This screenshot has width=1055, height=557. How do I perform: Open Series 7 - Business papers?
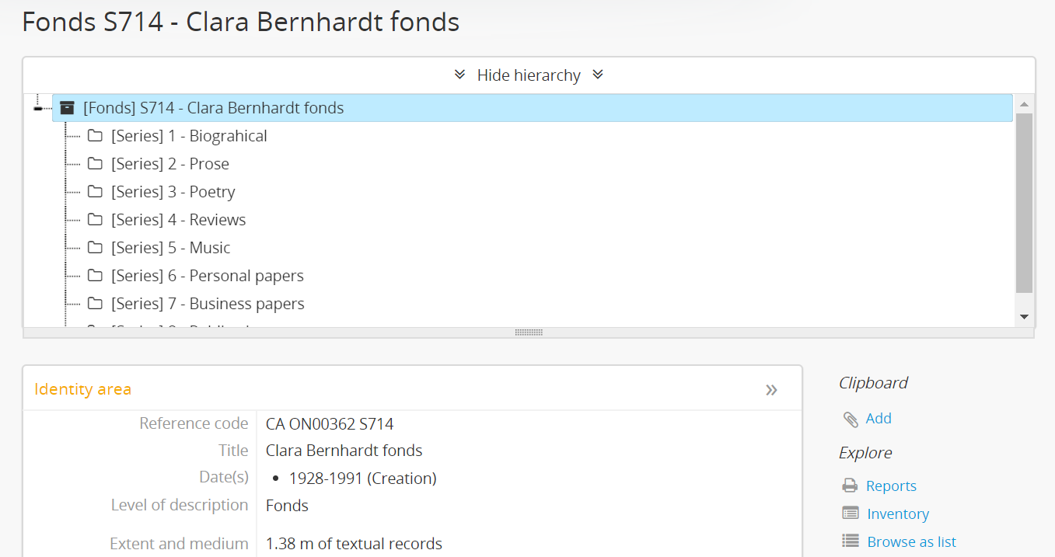(208, 304)
